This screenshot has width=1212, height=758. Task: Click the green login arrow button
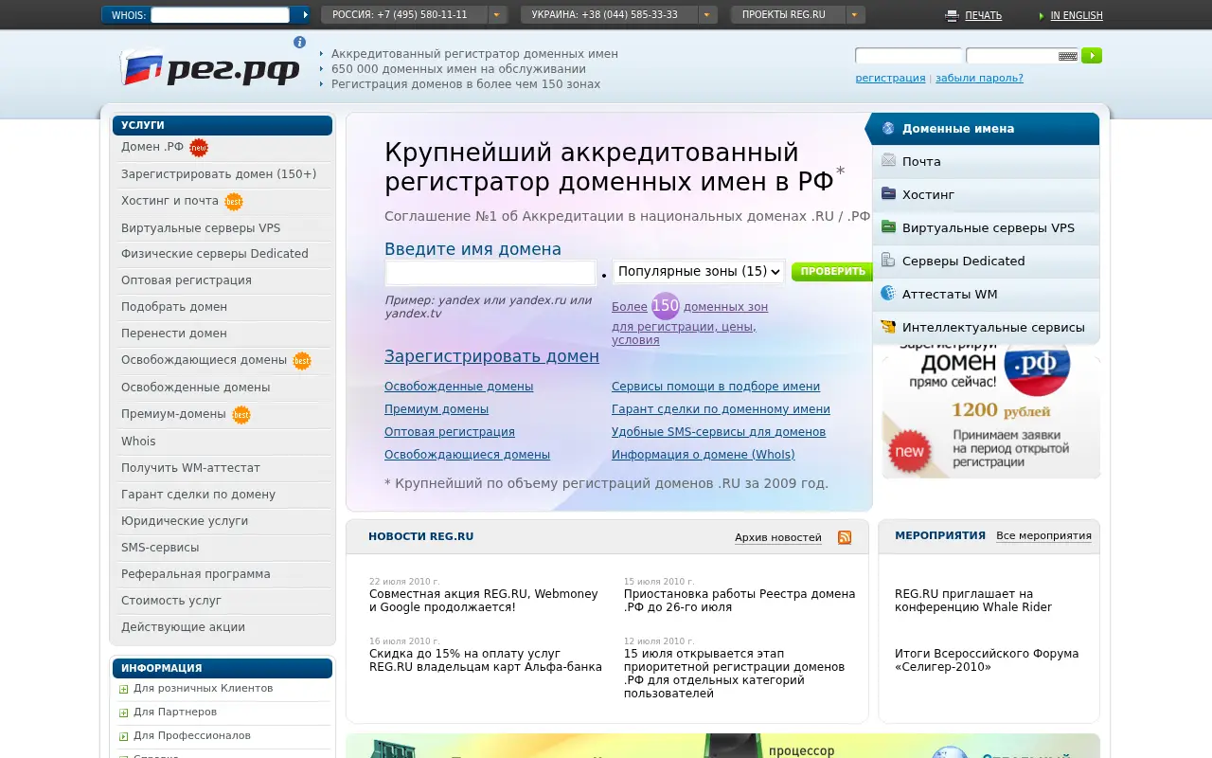pos(1092,56)
